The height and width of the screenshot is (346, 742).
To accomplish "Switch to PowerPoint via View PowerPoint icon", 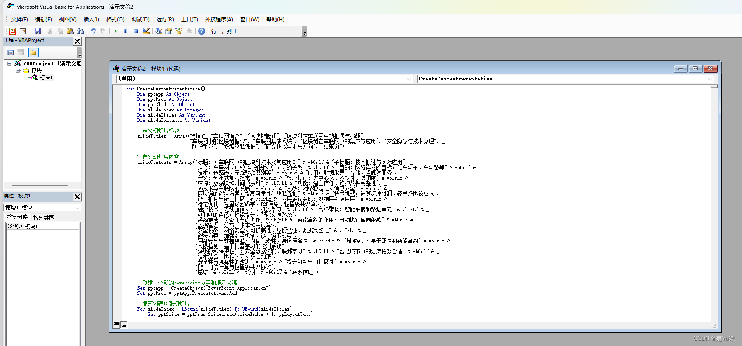I will click(13, 31).
